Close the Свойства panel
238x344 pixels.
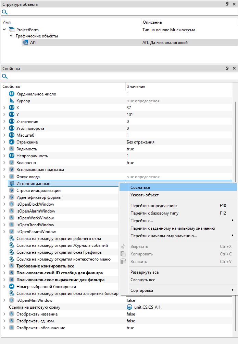tap(234, 68)
